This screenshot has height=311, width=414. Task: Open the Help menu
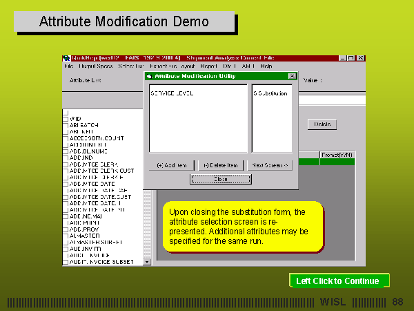point(266,66)
